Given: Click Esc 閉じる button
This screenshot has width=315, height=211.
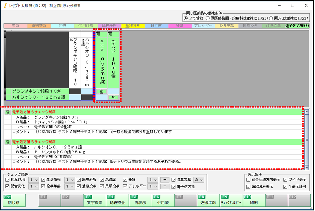Looking at the screenshot, I should [x=14, y=200].
